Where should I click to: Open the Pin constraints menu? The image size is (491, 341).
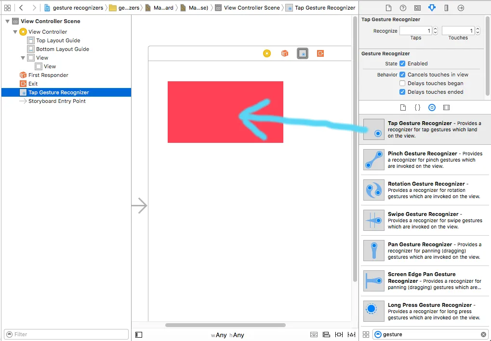pyautogui.click(x=339, y=335)
